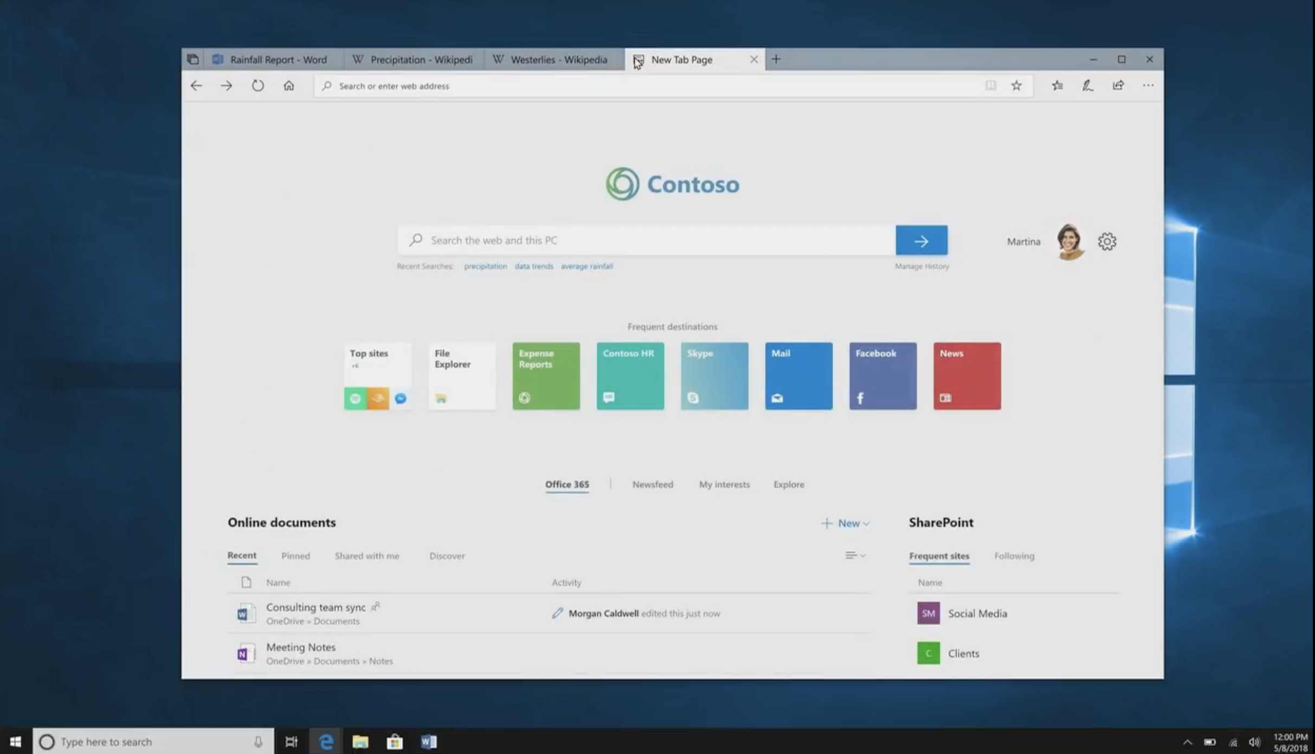Click the search input field
Image resolution: width=1315 pixels, height=754 pixels.
coord(647,239)
